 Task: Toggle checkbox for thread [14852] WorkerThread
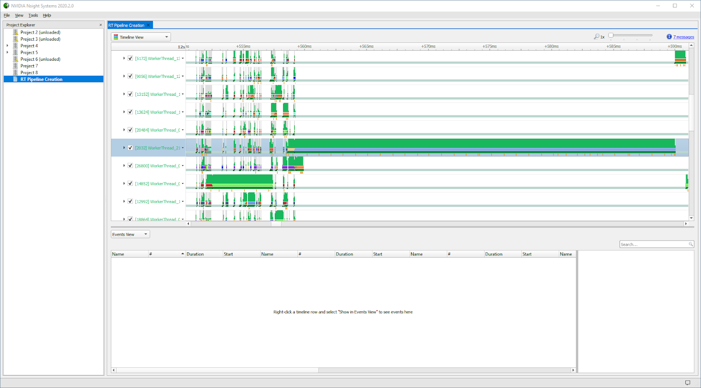130,184
